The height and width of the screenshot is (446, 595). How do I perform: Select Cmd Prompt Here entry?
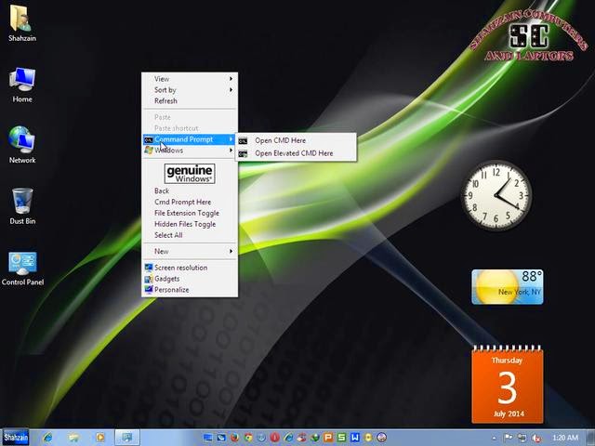coord(190,203)
